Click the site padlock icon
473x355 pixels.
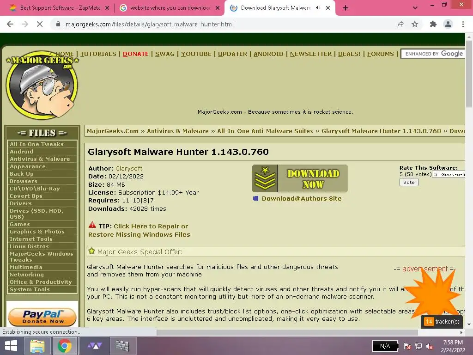coord(58,24)
